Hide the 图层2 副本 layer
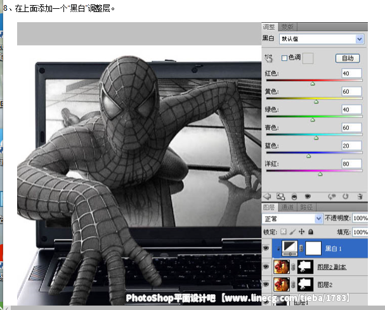This screenshot has height=310, width=385. click(x=266, y=266)
